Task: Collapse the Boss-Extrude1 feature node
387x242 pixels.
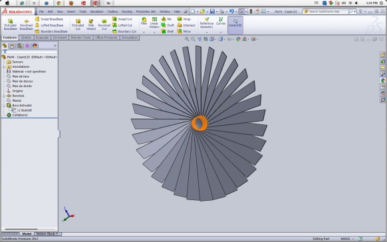Action: click(x=4, y=105)
